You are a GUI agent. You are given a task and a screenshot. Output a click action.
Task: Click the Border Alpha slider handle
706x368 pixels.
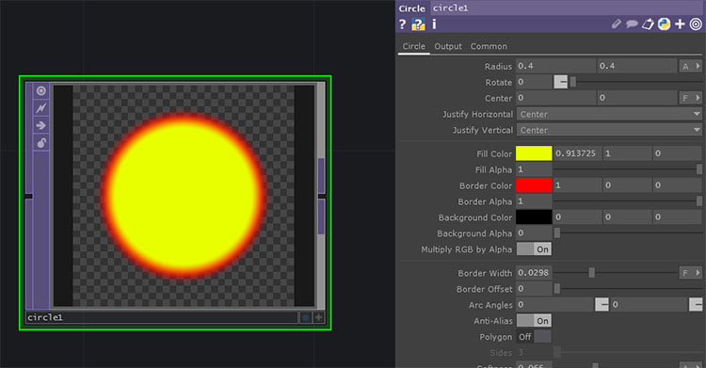pos(699,200)
